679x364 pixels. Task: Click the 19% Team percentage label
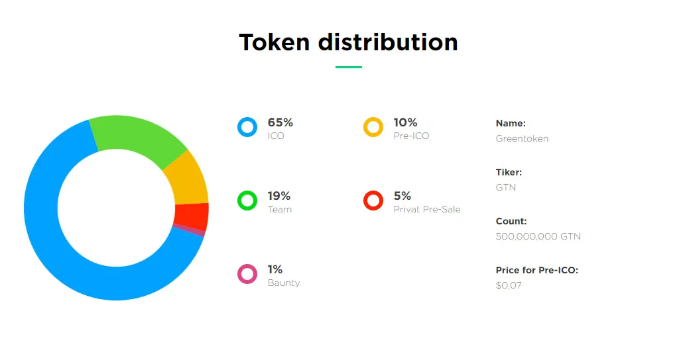point(279,197)
